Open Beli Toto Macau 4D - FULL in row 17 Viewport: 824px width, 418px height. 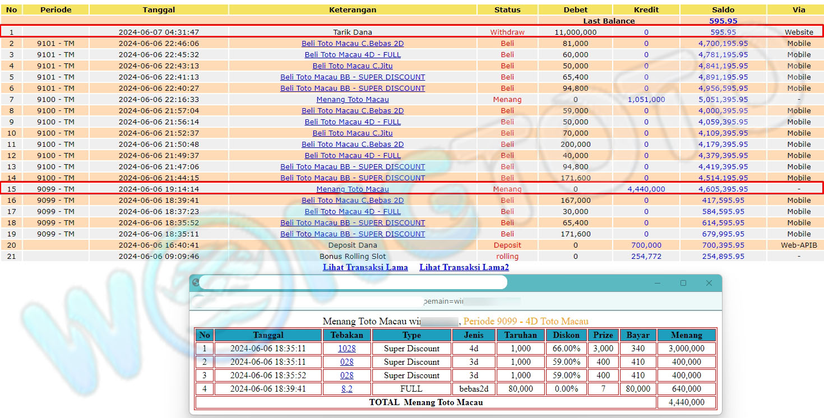353,212
